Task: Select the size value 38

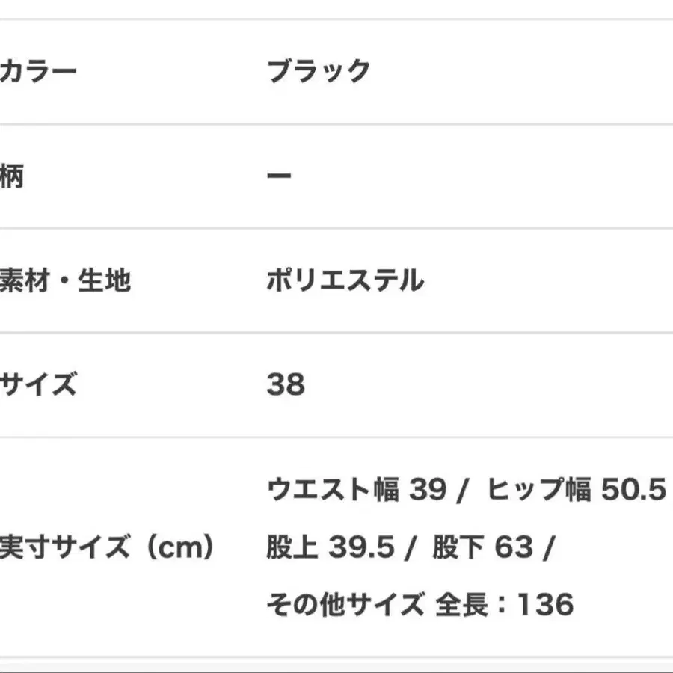Action: coord(286,384)
